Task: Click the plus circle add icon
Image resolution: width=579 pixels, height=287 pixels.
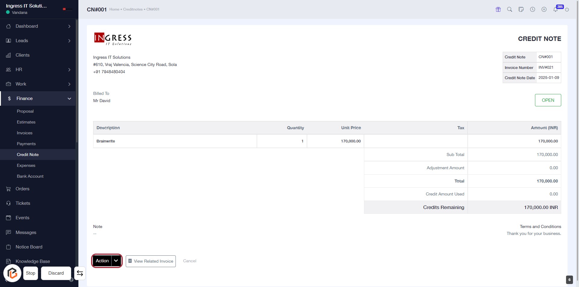Action: pos(544,9)
